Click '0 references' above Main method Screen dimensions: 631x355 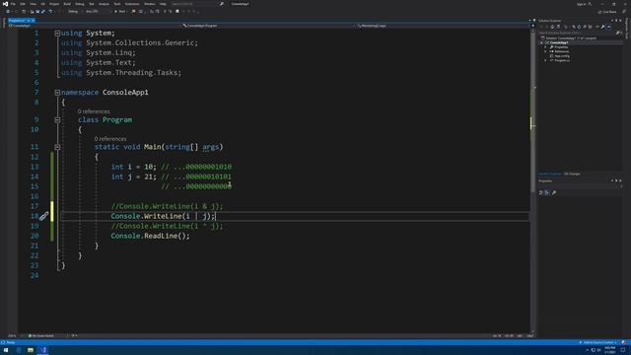[x=110, y=139]
